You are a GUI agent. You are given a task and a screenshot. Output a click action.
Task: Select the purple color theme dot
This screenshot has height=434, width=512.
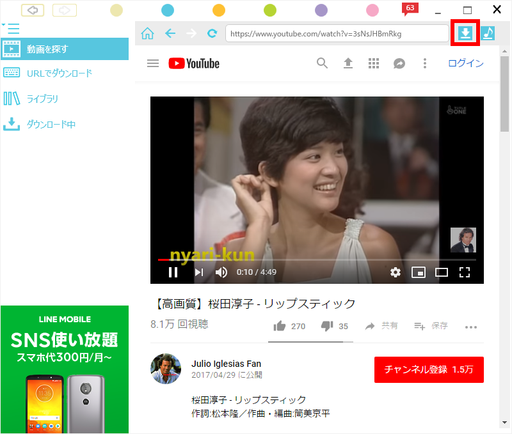coord(321,10)
